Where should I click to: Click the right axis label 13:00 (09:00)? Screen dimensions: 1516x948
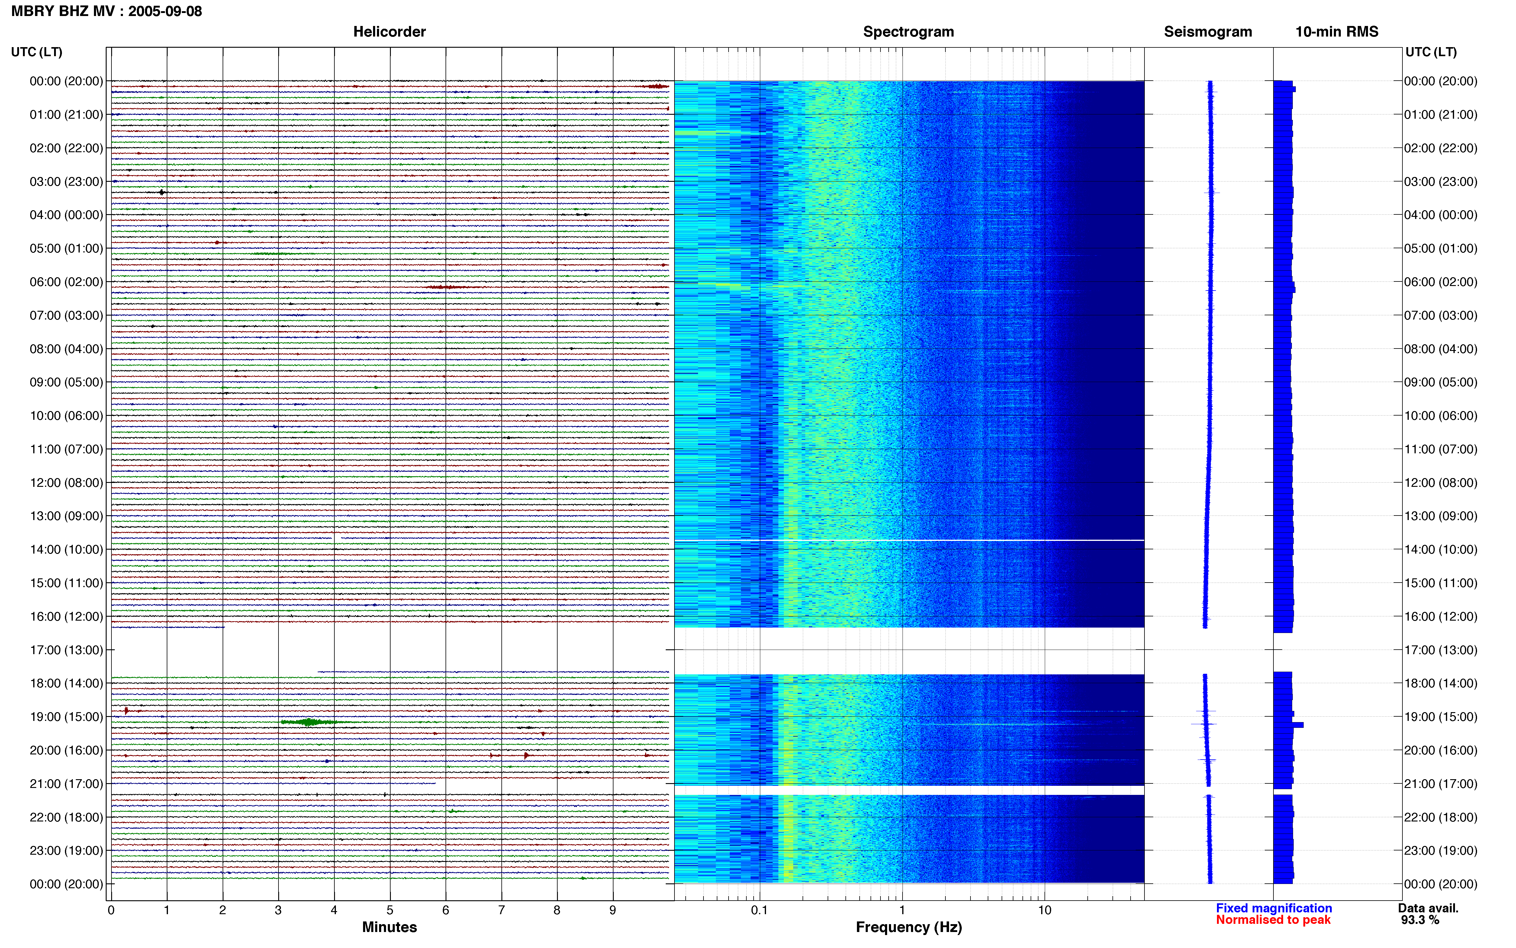[x=1441, y=516]
